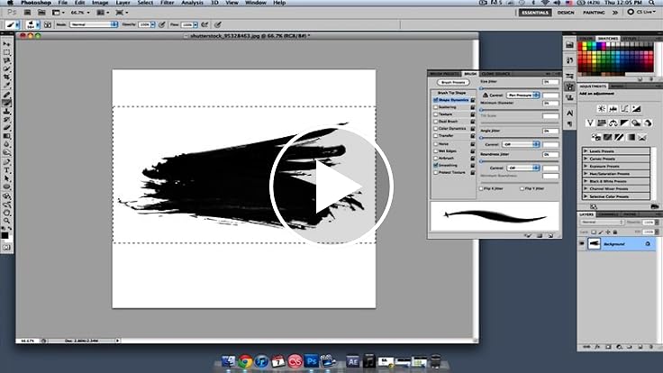The width and height of the screenshot is (663, 373).
Task: Select the Gradient tool
Action: pos(7,136)
